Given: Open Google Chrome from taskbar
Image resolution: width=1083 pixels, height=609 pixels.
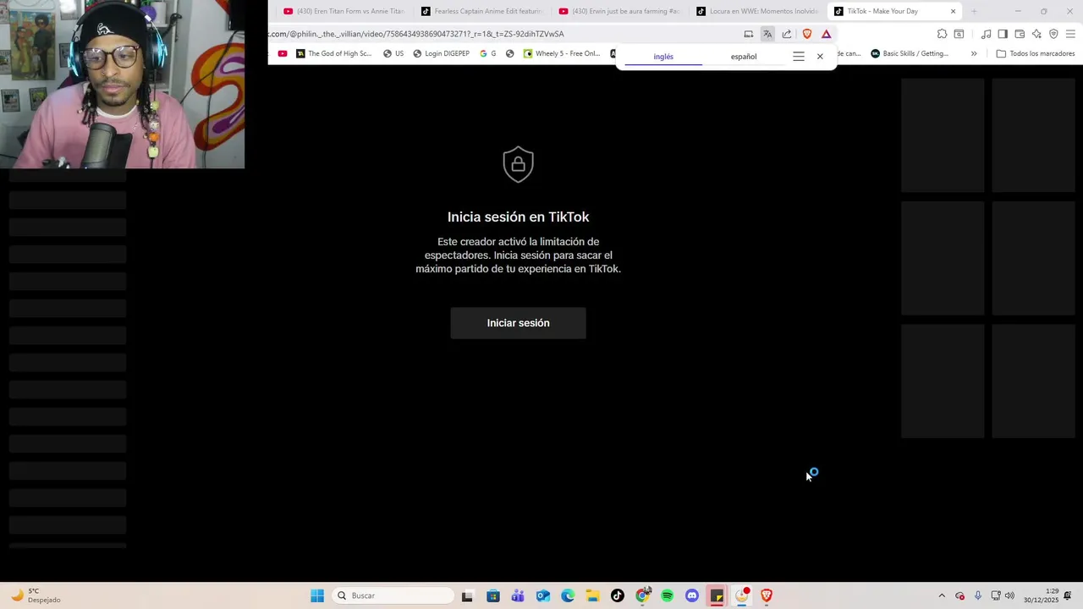Looking at the screenshot, I should click(643, 595).
